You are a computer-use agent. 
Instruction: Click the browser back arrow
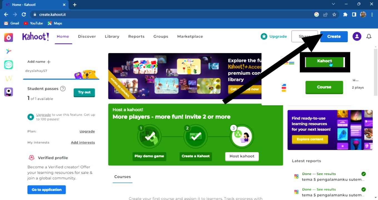[x=6, y=14]
